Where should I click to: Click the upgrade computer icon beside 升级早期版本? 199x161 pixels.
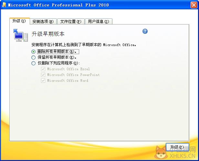click(x=20, y=35)
